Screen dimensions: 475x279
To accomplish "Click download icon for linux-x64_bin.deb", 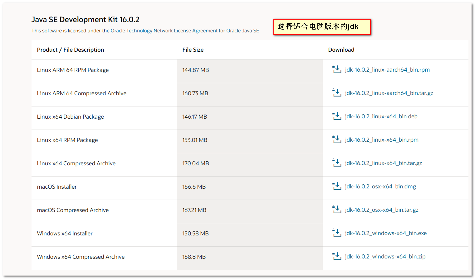I will tap(337, 116).
